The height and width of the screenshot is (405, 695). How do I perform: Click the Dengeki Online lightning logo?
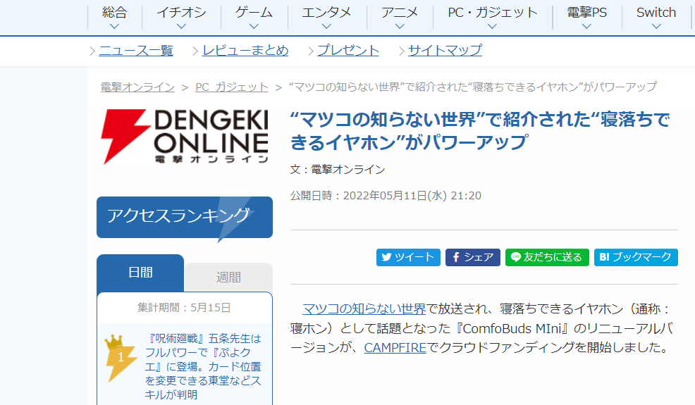[x=185, y=137]
